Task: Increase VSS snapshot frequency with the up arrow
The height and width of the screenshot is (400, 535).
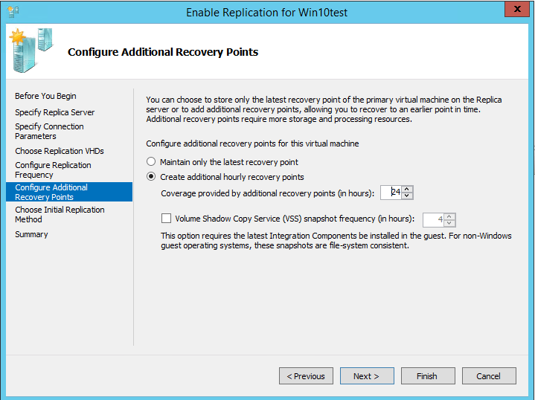Action: click(449, 216)
